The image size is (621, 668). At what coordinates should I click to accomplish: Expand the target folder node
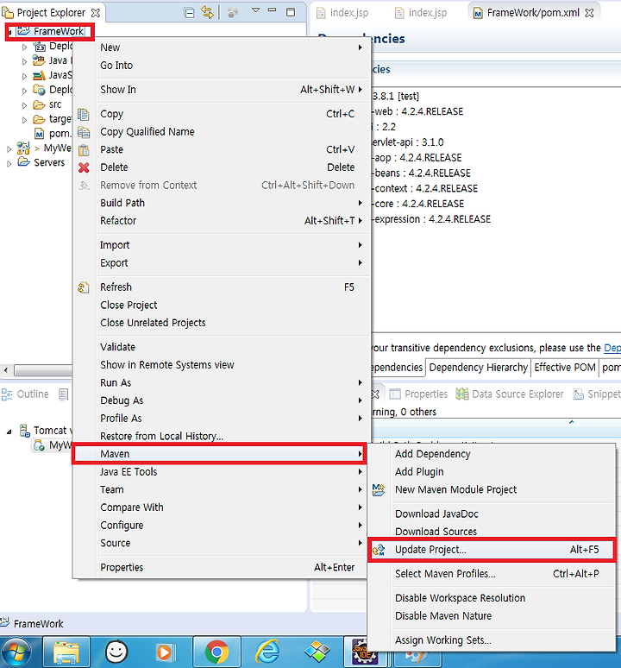[x=24, y=120]
